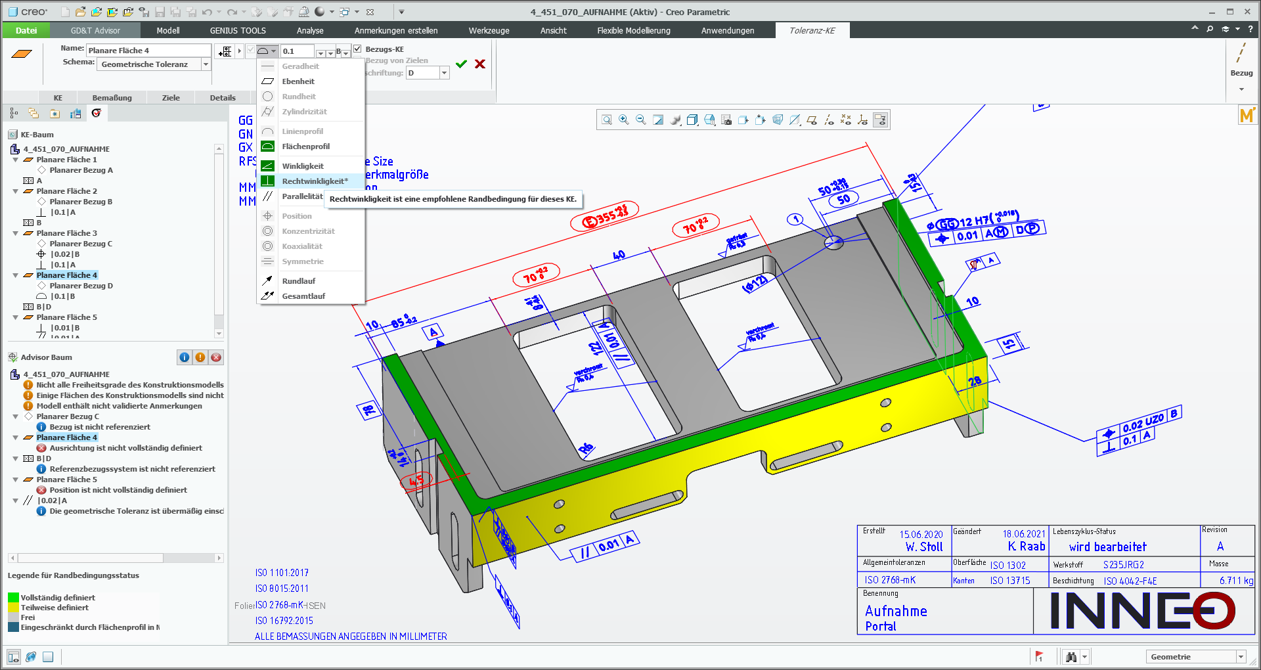The image size is (1261, 670).
Task: Click the green Vollständig definiert legend swatch
Action: tap(12, 598)
